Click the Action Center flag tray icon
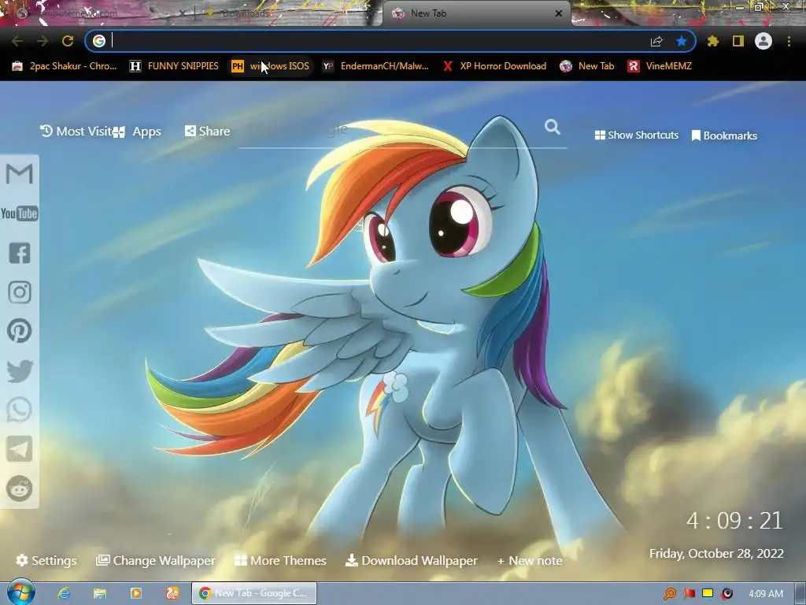 point(689,594)
